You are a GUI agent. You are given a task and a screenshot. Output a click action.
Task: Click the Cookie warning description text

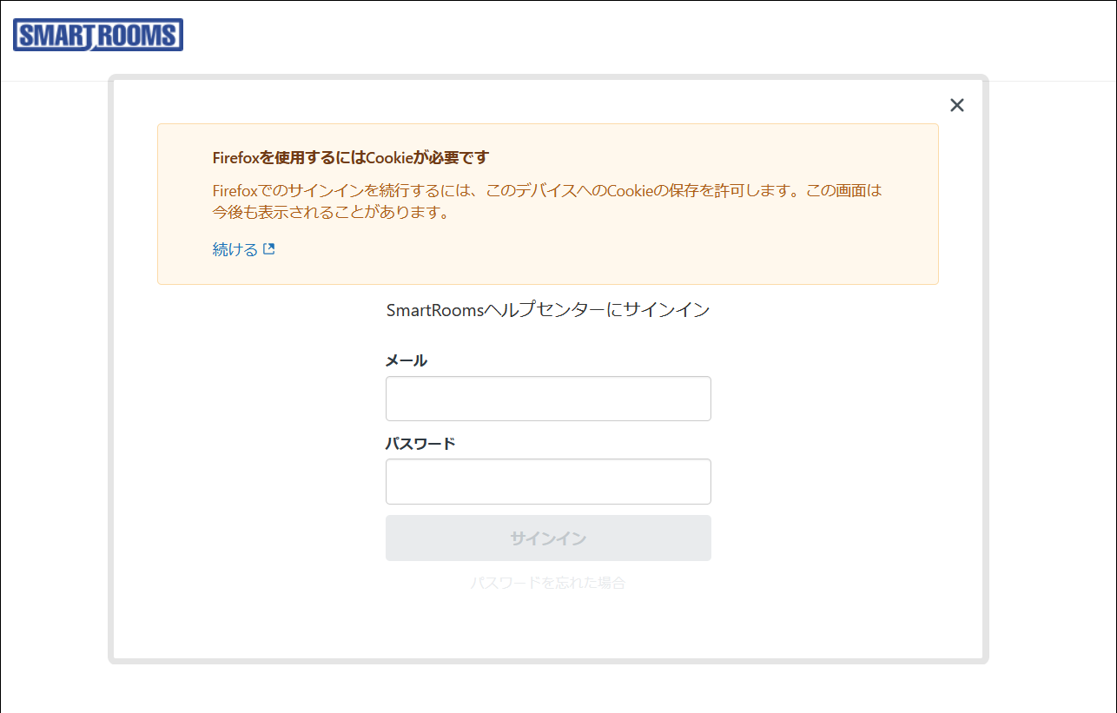click(547, 190)
